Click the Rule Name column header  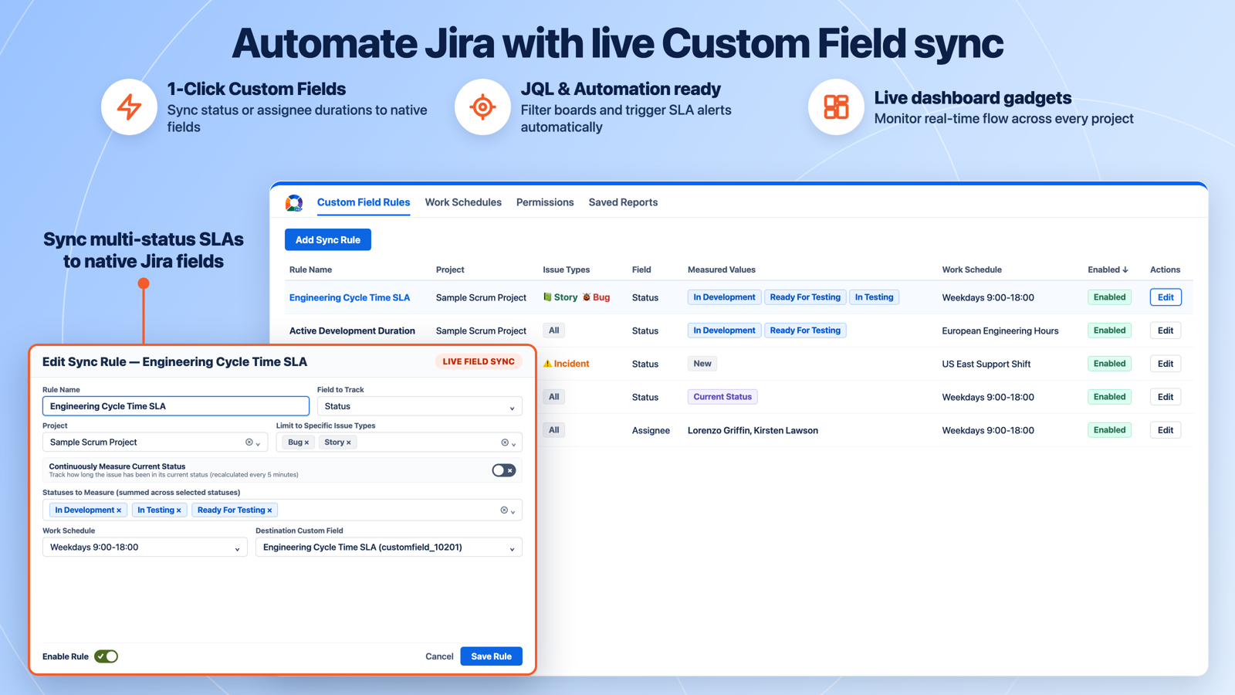(x=310, y=270)
